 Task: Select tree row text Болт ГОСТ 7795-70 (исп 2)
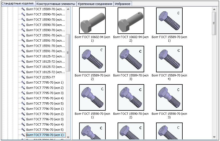(x=45, y=88)
